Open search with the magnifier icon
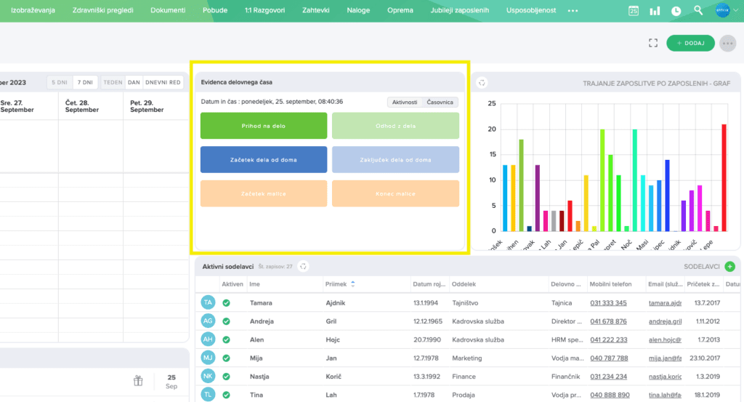 tap(698, 11)
